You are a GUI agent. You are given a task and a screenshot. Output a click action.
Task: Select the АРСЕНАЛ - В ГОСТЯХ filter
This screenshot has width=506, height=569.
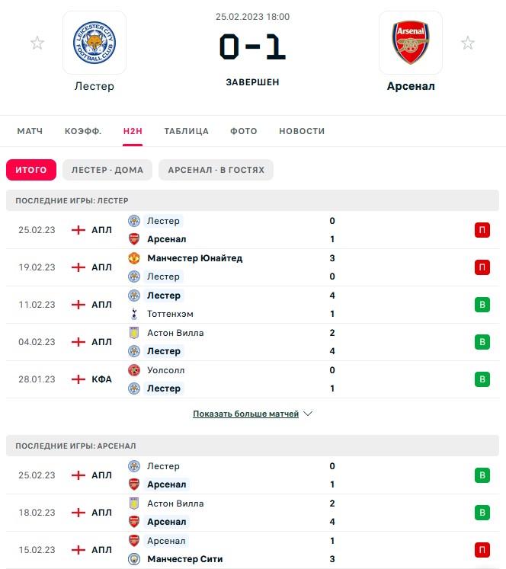(216, 170)
